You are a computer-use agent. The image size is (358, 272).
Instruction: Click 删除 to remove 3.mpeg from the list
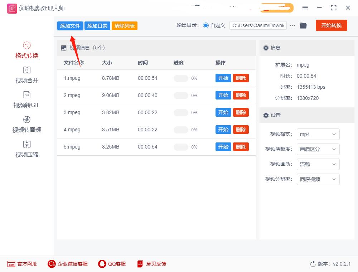pyautogui.click(x=241, y=112)
